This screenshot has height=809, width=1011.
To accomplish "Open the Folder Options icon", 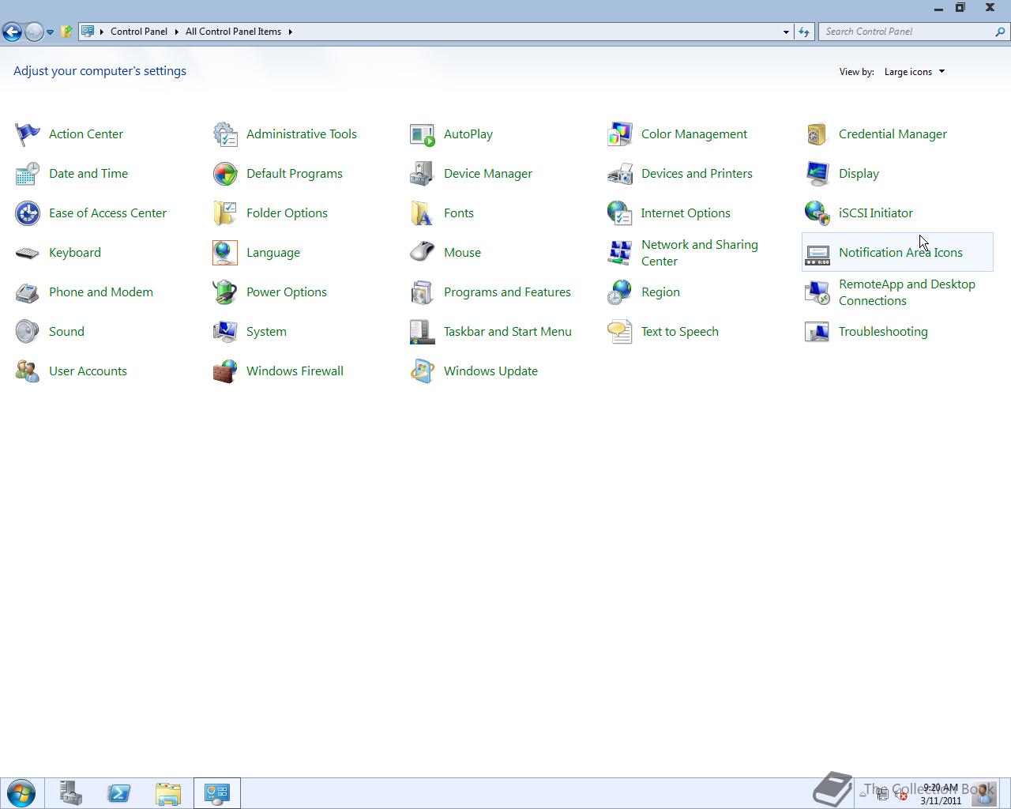I will (224, 213).
